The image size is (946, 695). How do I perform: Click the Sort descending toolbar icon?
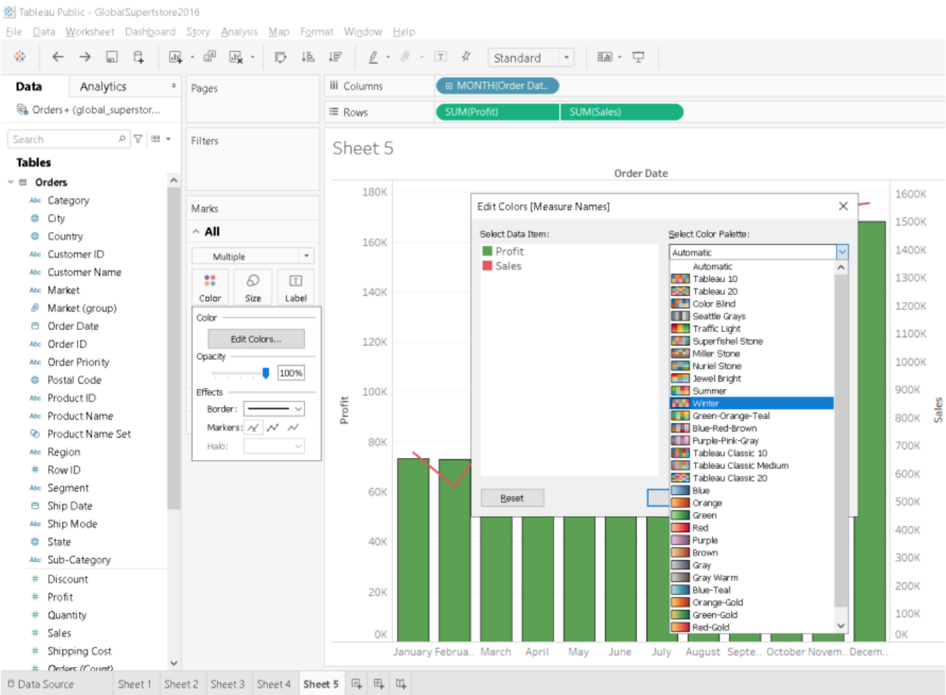pos(335,57)
